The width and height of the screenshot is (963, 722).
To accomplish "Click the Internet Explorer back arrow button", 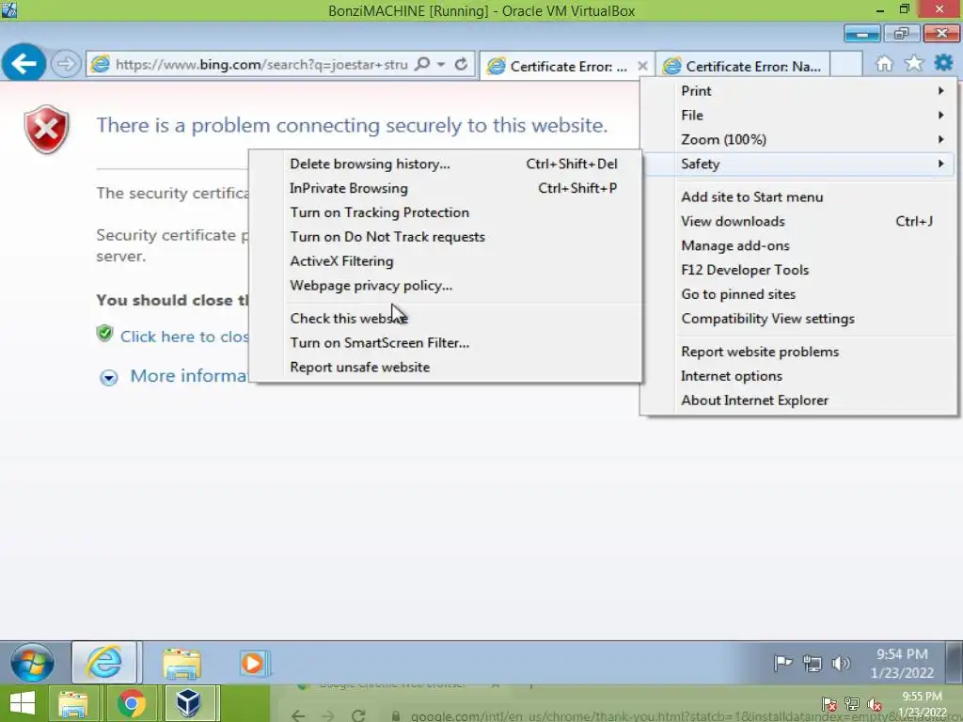I will coord(24,63).
